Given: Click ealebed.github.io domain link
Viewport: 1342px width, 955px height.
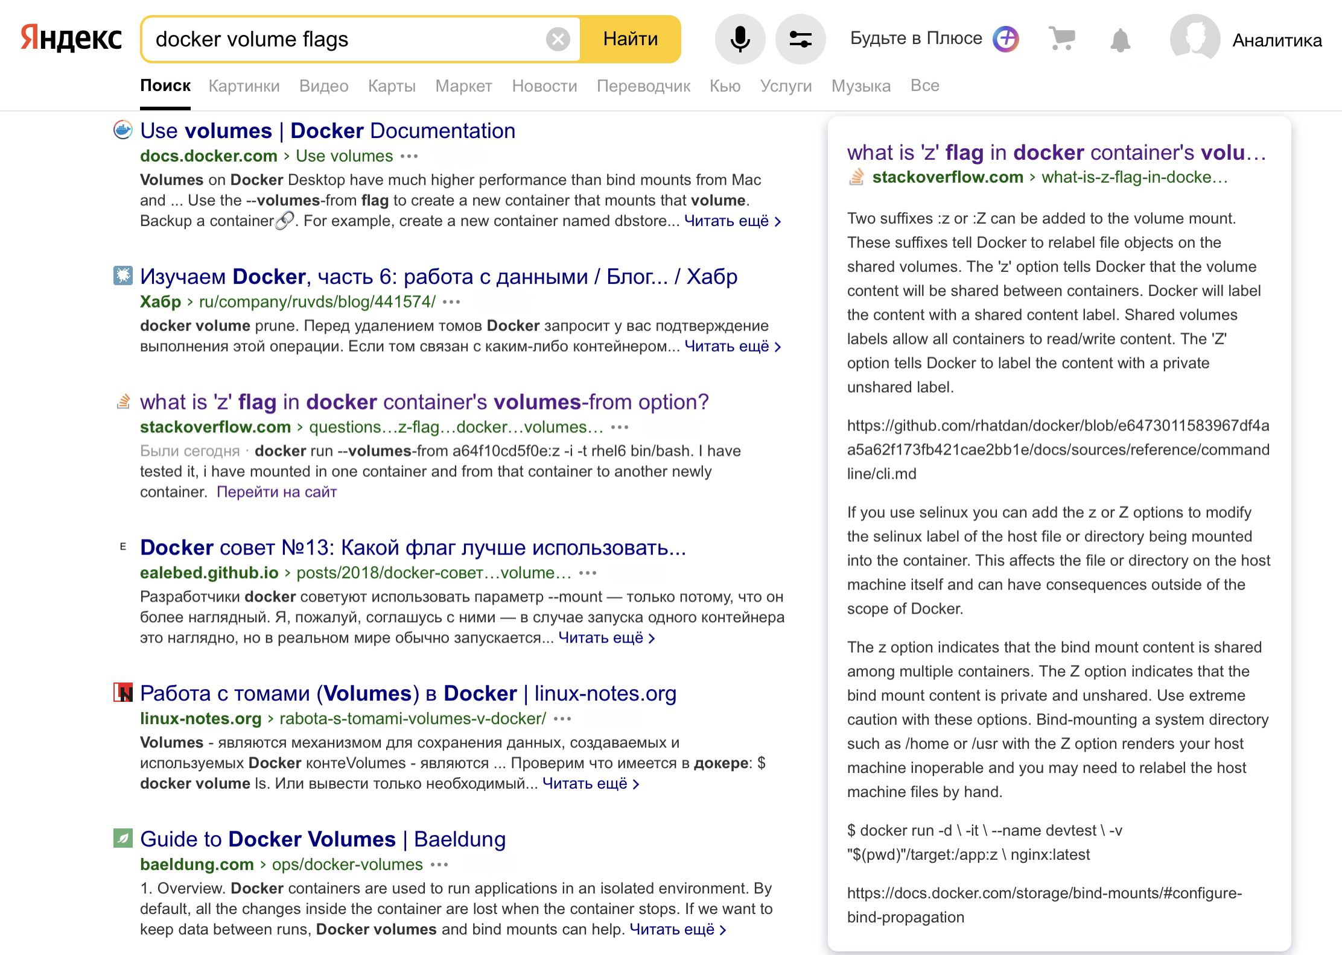Looking at the screenshot, I should (x=209, y=573).
